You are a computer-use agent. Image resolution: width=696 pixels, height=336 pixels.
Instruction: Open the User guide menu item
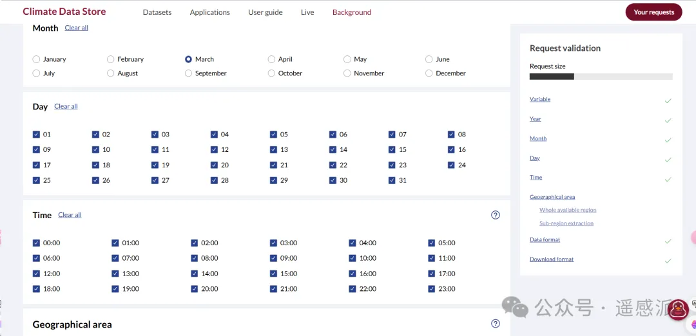pyautogui.click(x=266, y=12)
